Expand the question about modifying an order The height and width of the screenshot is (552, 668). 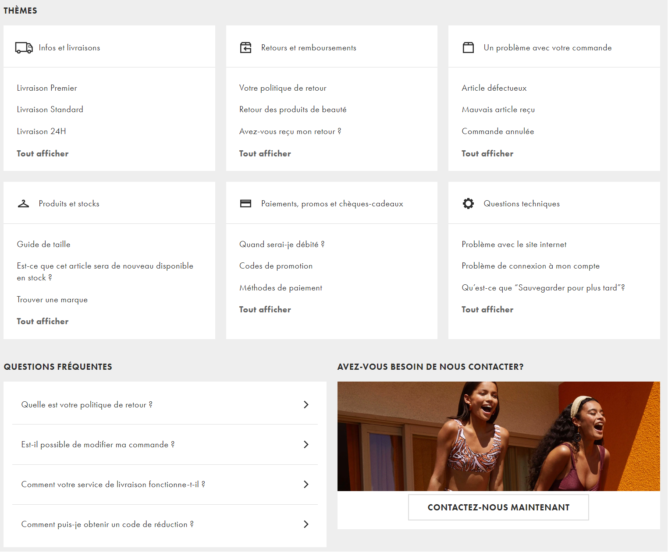(306, 444)
